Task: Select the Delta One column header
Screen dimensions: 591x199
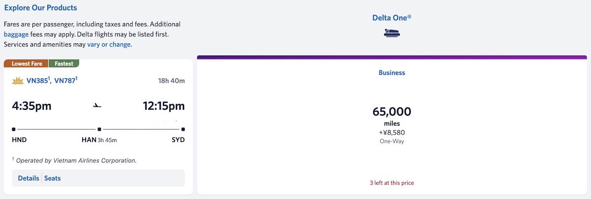Action: click(x=392, y=18)
